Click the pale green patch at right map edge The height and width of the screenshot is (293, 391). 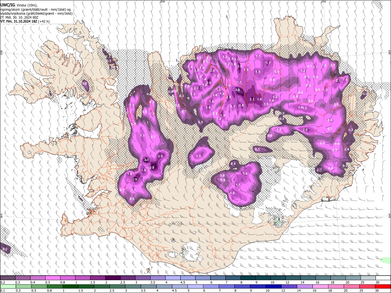[386, 260]
